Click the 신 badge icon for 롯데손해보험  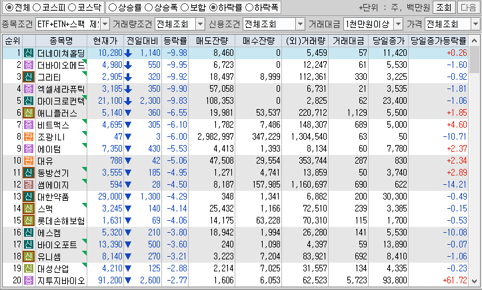[29, 220]
